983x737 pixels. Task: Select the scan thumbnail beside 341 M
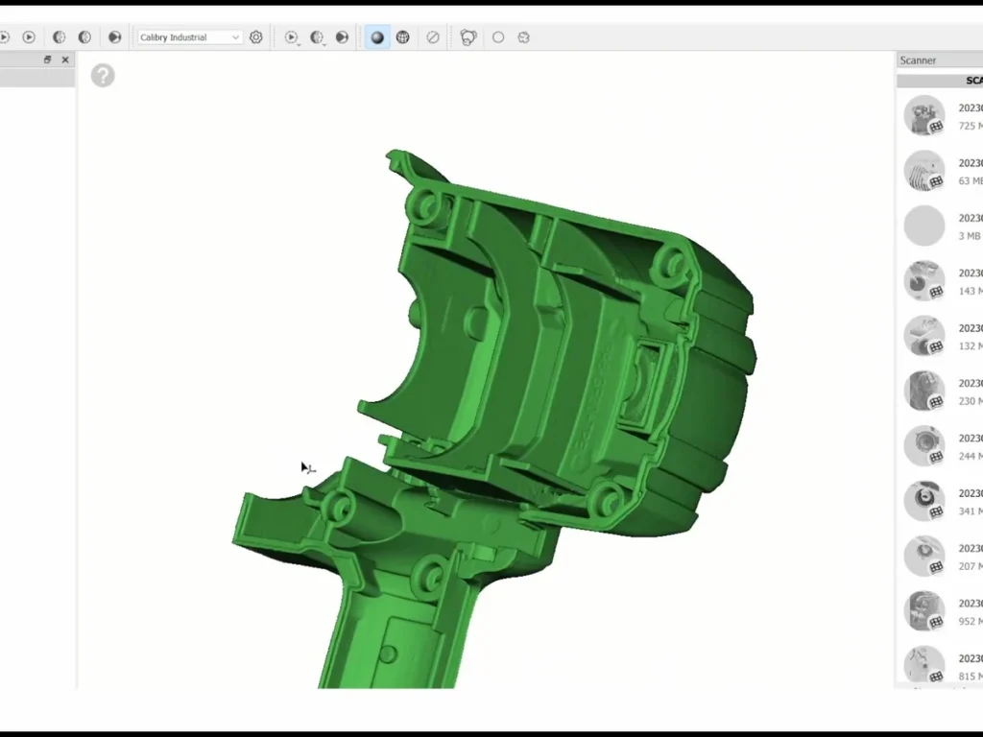pyautogui.click(x=924, y=501)
